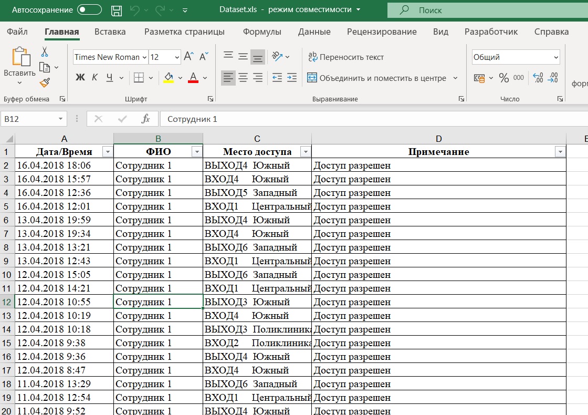Click Insert Function fx icon
This screenshot has width=588, height=415.
146,119
